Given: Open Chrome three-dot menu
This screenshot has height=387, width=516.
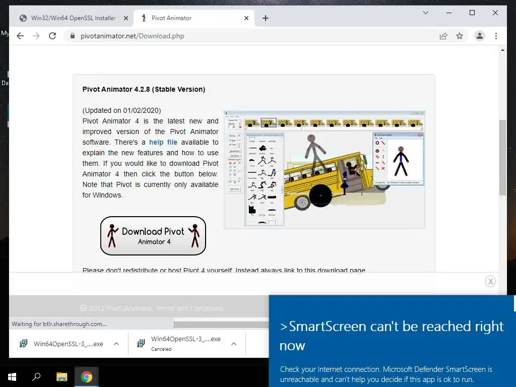Looking at the screenshot, I should pyautogui.click(x=496, y=36).
